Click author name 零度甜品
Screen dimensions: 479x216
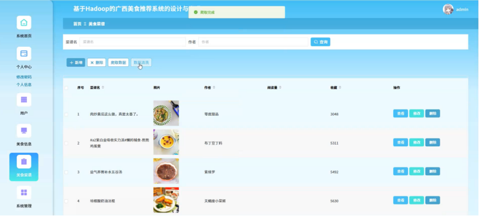click(212, 114)
